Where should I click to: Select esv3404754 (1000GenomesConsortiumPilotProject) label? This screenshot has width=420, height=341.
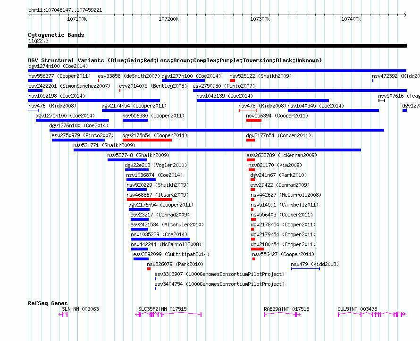point(219,284)
